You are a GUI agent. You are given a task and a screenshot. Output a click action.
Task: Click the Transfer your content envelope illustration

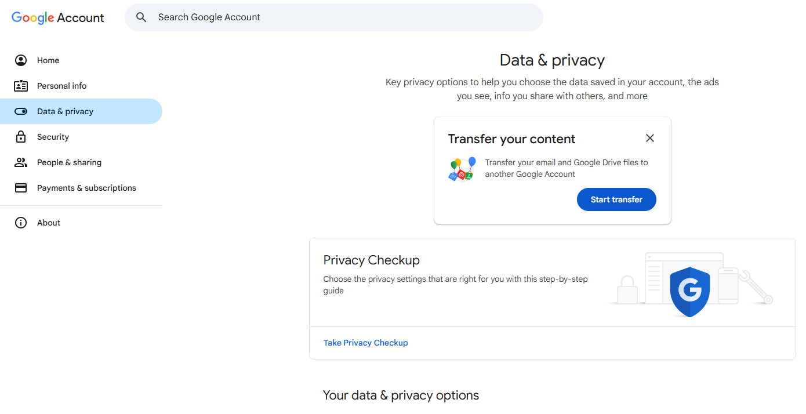click(x=462, y=168)
